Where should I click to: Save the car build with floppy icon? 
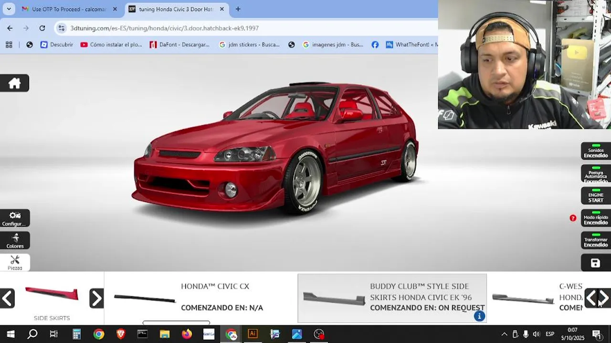(x=595, y=263)
